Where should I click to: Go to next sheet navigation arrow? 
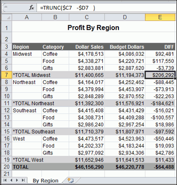click(17, 180)
